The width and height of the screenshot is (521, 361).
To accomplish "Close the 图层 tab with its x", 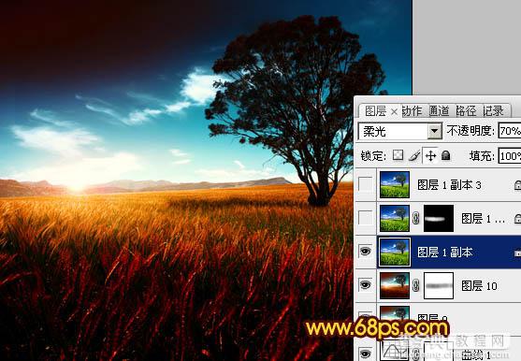I will pos(394,112).
